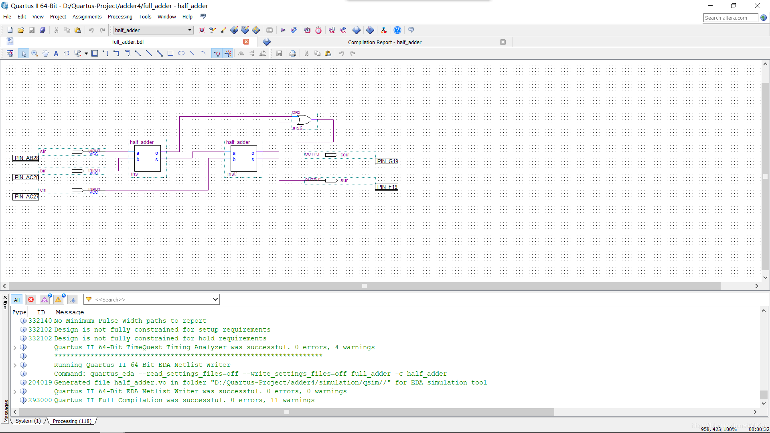Click the Search altera.com input field
The image size is (770, 433).
730,18
